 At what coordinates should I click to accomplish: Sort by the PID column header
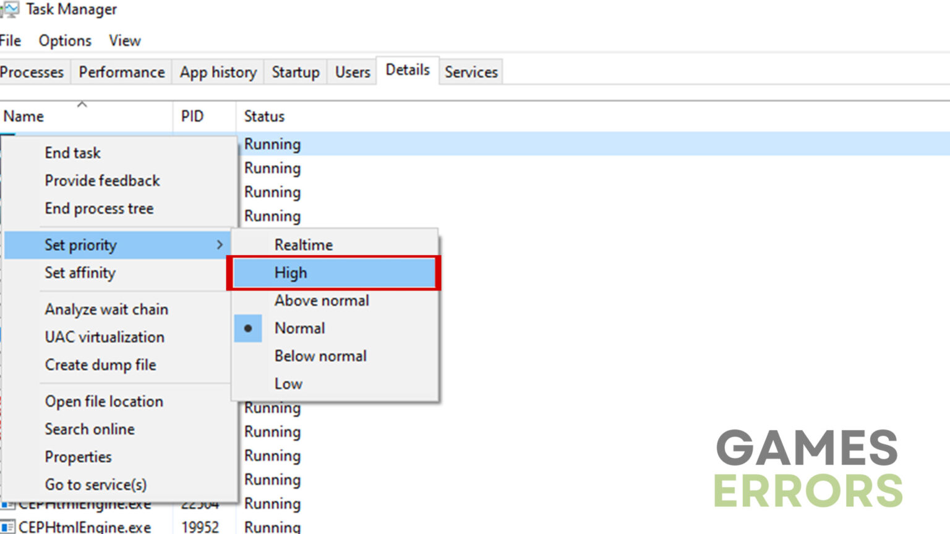click(192, 116)
